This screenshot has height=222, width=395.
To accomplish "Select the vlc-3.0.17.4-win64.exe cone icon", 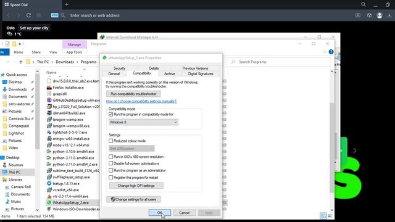I will (49, 196).
